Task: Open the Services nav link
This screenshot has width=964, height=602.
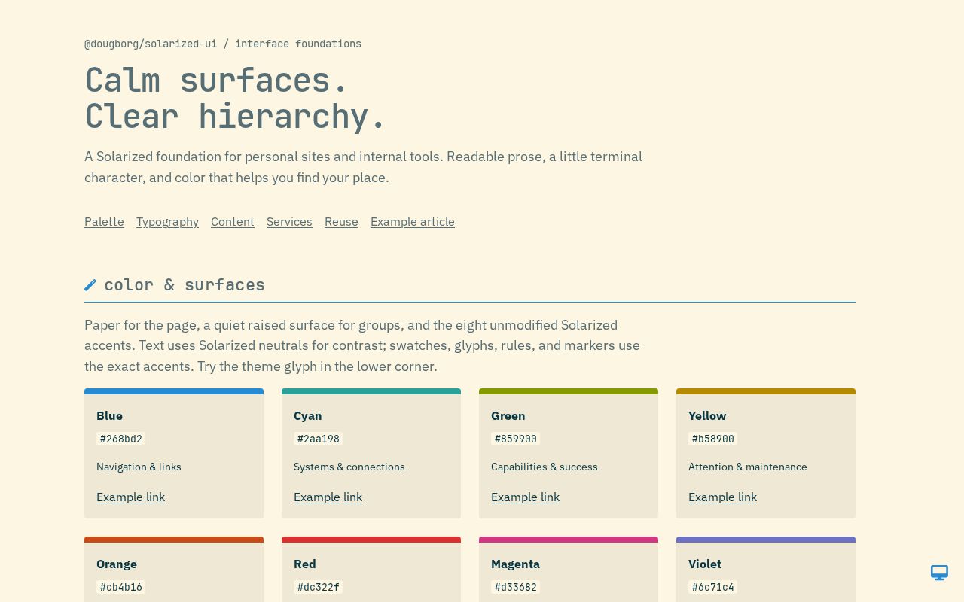Action: (x=289, y=221)
